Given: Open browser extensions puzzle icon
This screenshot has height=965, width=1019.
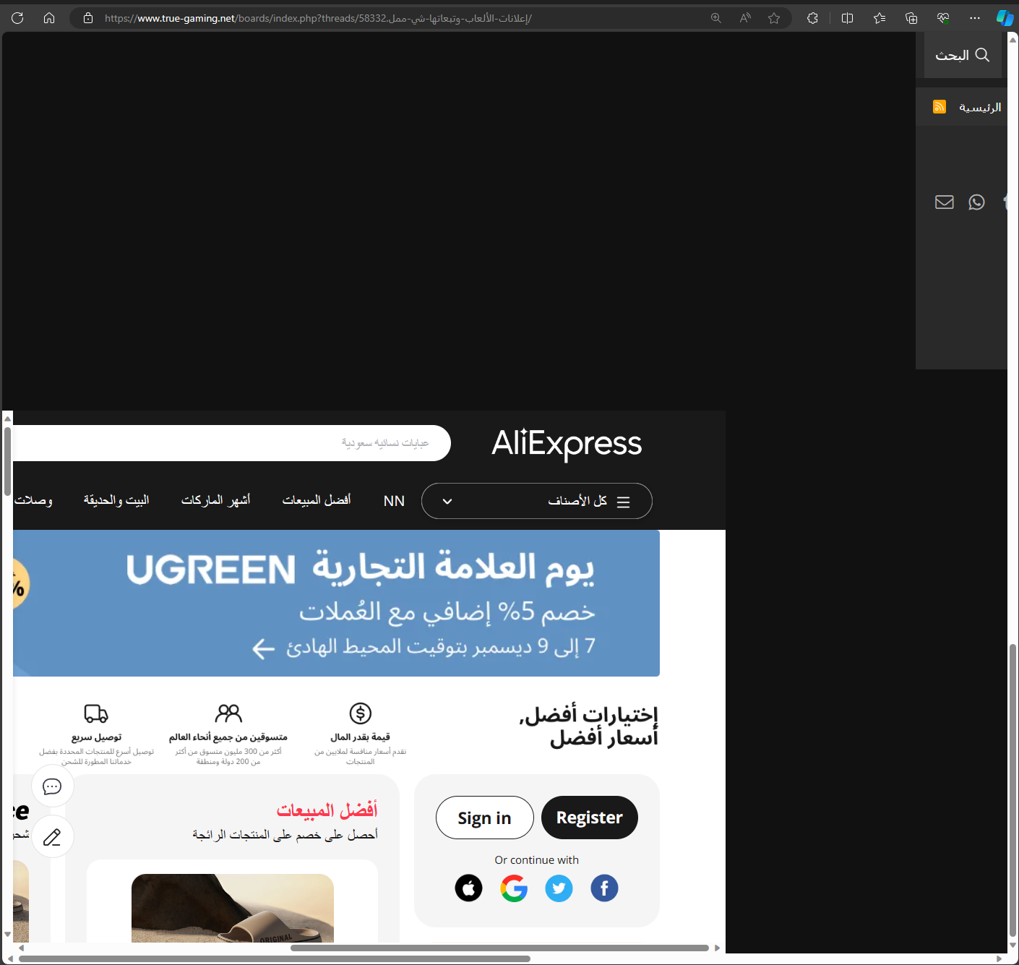Looking at the screenshot, I should point(812,18).
